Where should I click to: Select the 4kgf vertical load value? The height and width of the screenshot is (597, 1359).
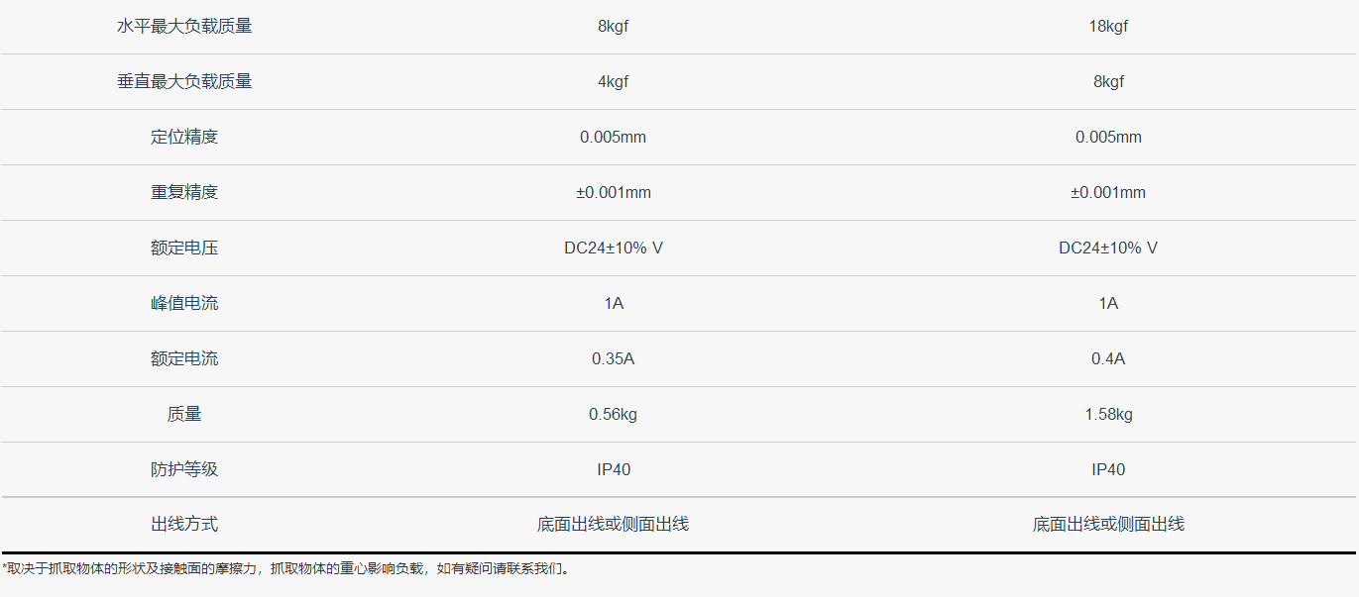point(613,82)
